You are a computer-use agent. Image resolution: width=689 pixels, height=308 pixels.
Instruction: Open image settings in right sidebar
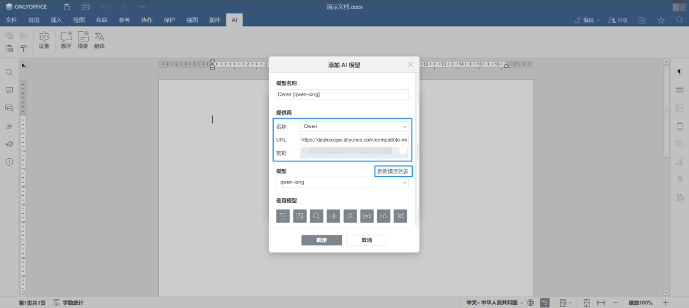(x=680, y=108)
